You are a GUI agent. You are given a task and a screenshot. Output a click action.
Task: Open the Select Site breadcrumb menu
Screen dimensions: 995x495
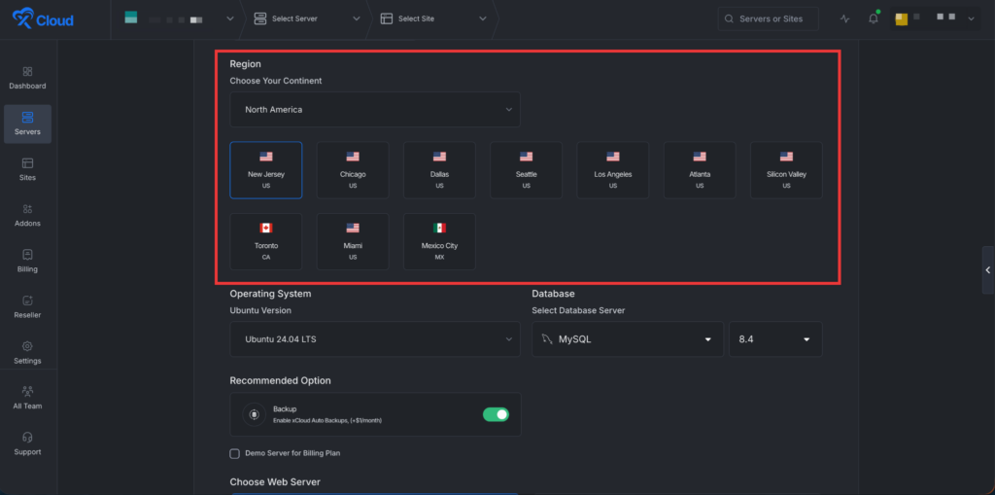431,18
